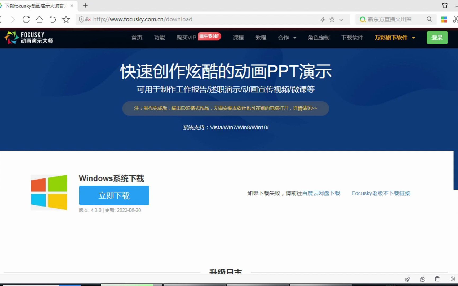Click the Focusky logo in site header
Viewport: 458px width, 286px height.
(29, 38)
